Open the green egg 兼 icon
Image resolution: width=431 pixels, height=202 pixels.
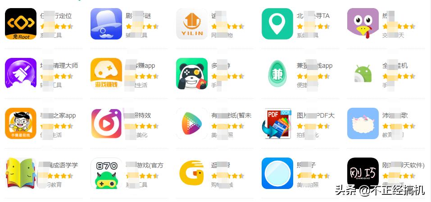tap(277, 74)
